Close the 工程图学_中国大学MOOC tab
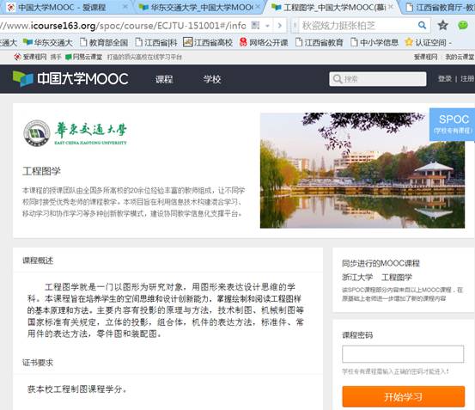The height and width of the screenshot is (410, 475). 391,7
